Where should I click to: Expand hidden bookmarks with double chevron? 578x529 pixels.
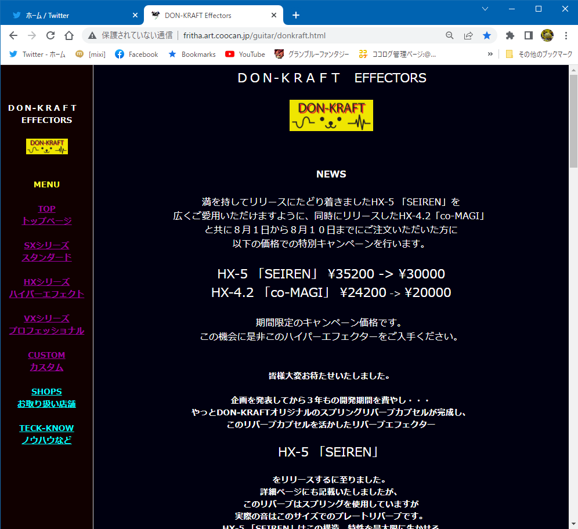point(490,54)
